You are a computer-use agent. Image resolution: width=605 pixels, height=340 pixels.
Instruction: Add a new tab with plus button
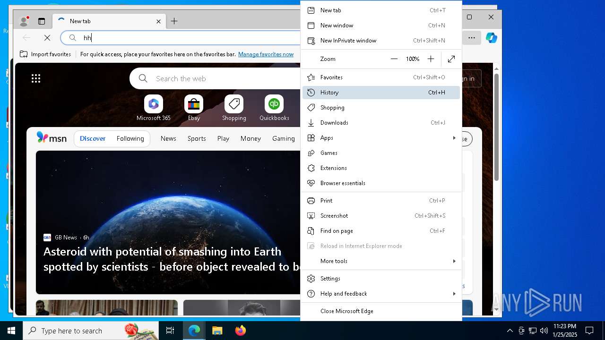[174, 21]
